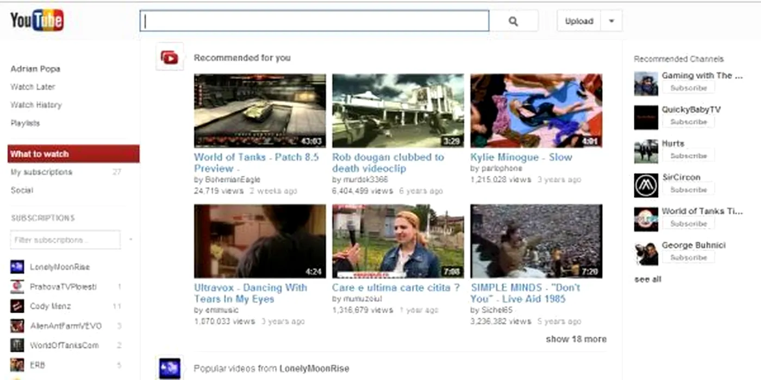The image size is (761, 380).
Task: Open the LonelyMoonRise channel icon in subscriptions
Action: 17,267
